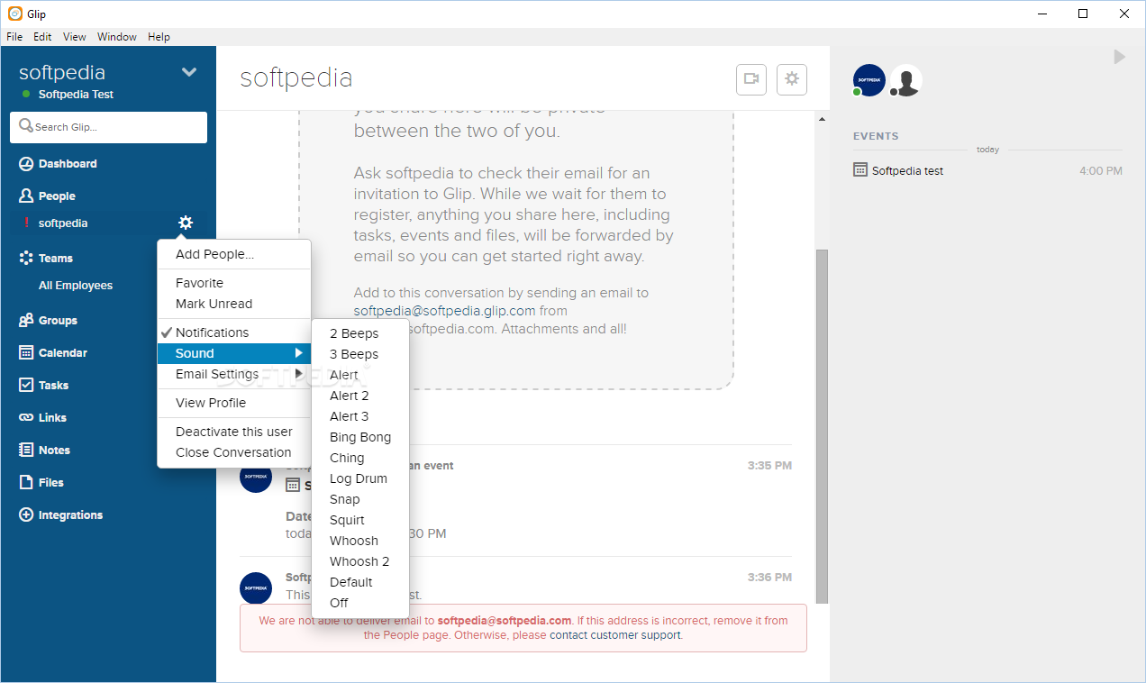Screen dimensions: 1146x683
Task: Start a video call with the camera icon
Action: point(751,79)
